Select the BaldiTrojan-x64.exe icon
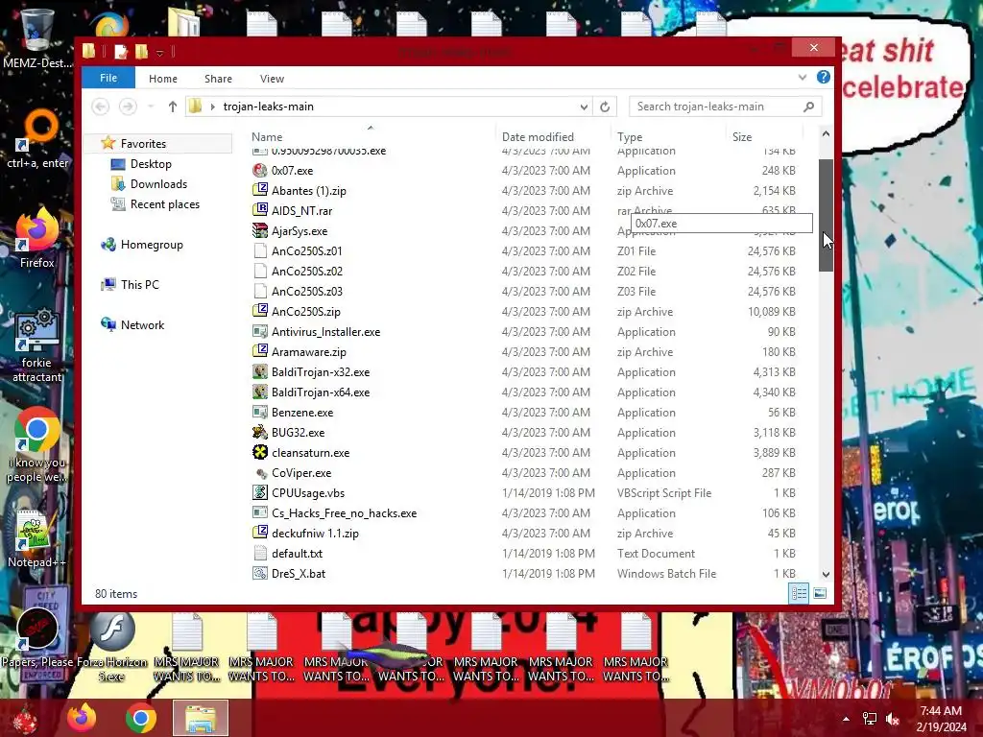The image size is (983, 737). point(259,392)
